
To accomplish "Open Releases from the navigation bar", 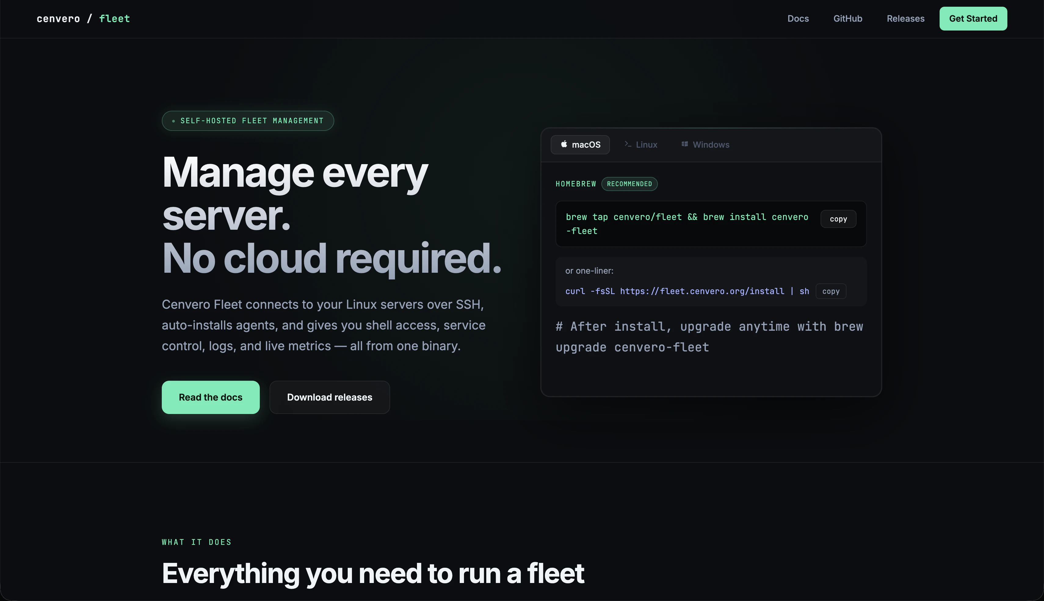I will [x=906, y=18].
